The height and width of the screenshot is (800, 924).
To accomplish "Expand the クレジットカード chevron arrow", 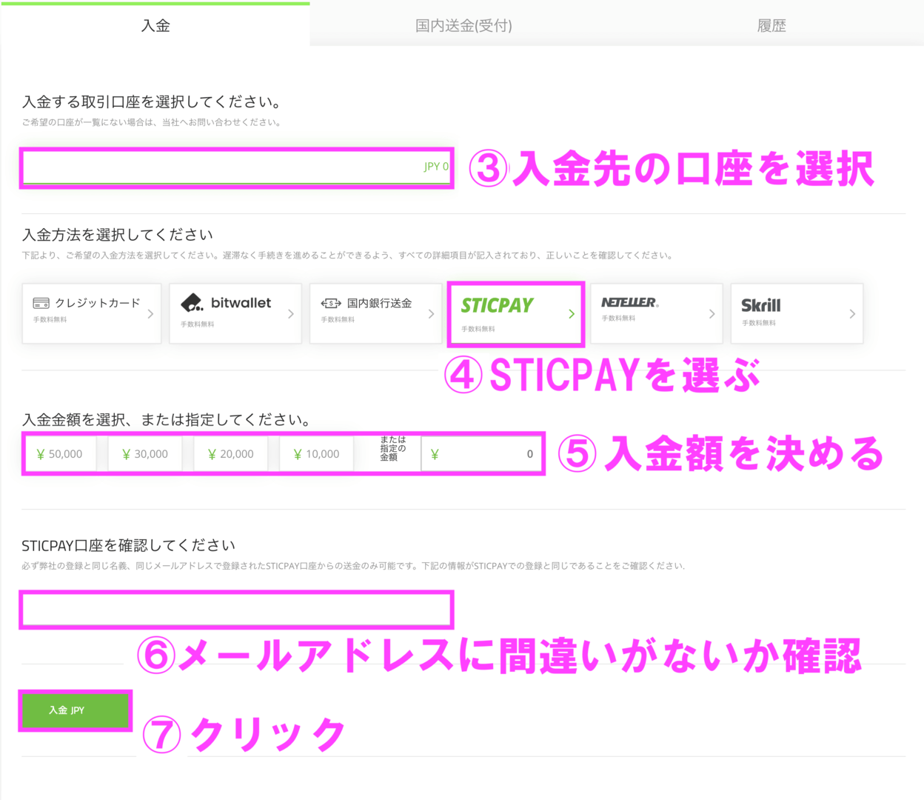I will click(x=150, y=314).
